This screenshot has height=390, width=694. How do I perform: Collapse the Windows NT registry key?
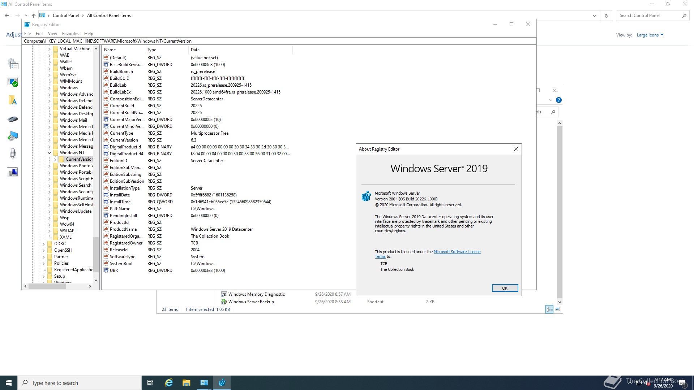pos(50,153)
